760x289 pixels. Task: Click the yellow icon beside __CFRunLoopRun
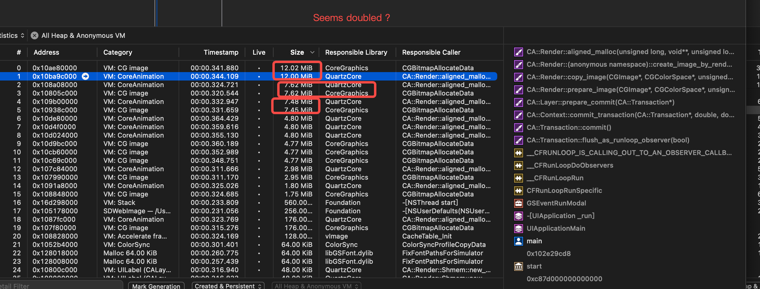point(518,178)
